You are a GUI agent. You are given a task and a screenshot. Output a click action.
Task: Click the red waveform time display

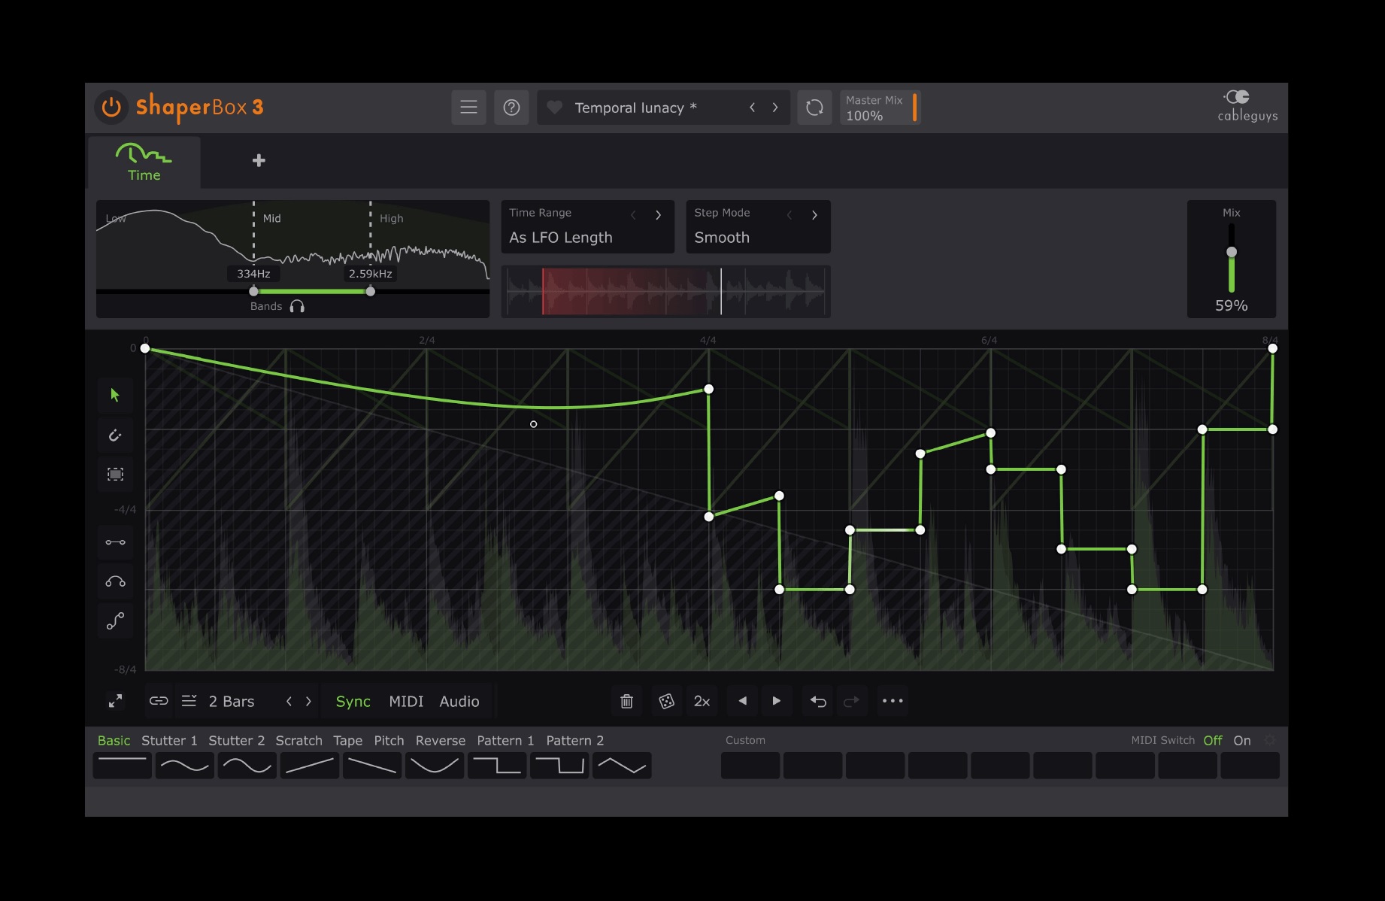point(666,291)
